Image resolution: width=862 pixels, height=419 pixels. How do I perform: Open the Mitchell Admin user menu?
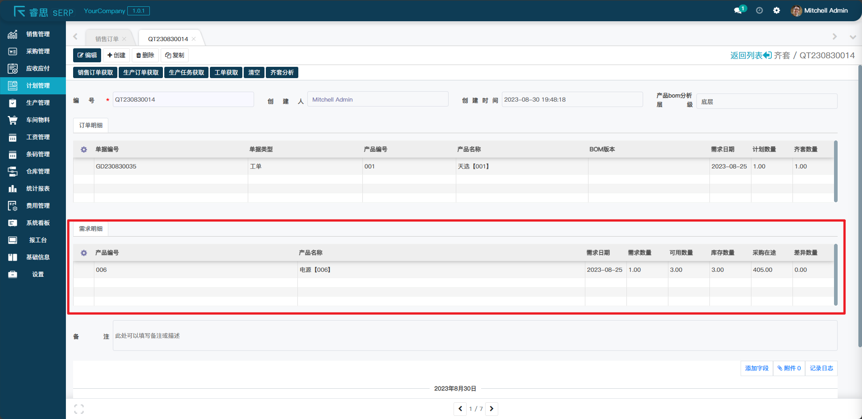[820, 10]
